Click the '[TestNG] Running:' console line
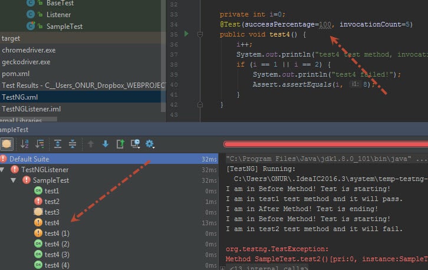 pyautogui.click(x=261, y=169)
